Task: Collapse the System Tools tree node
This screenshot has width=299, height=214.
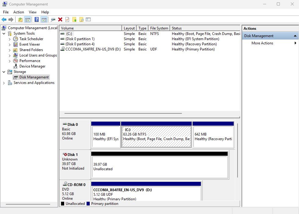Action: [4, 33]
